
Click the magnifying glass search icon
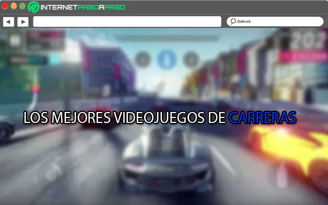[233, 21]
